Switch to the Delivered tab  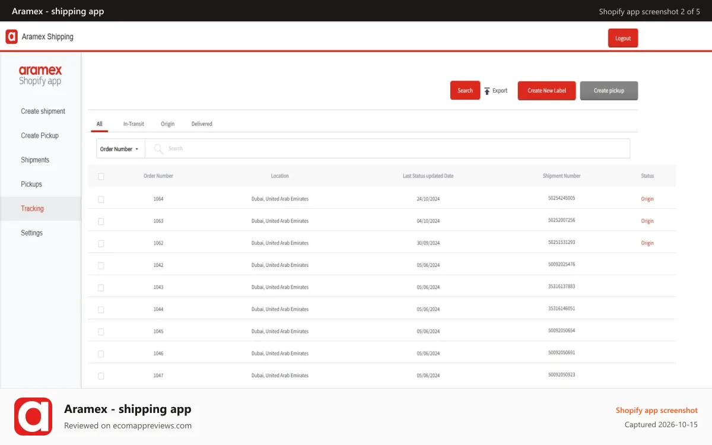pos(202,124)
